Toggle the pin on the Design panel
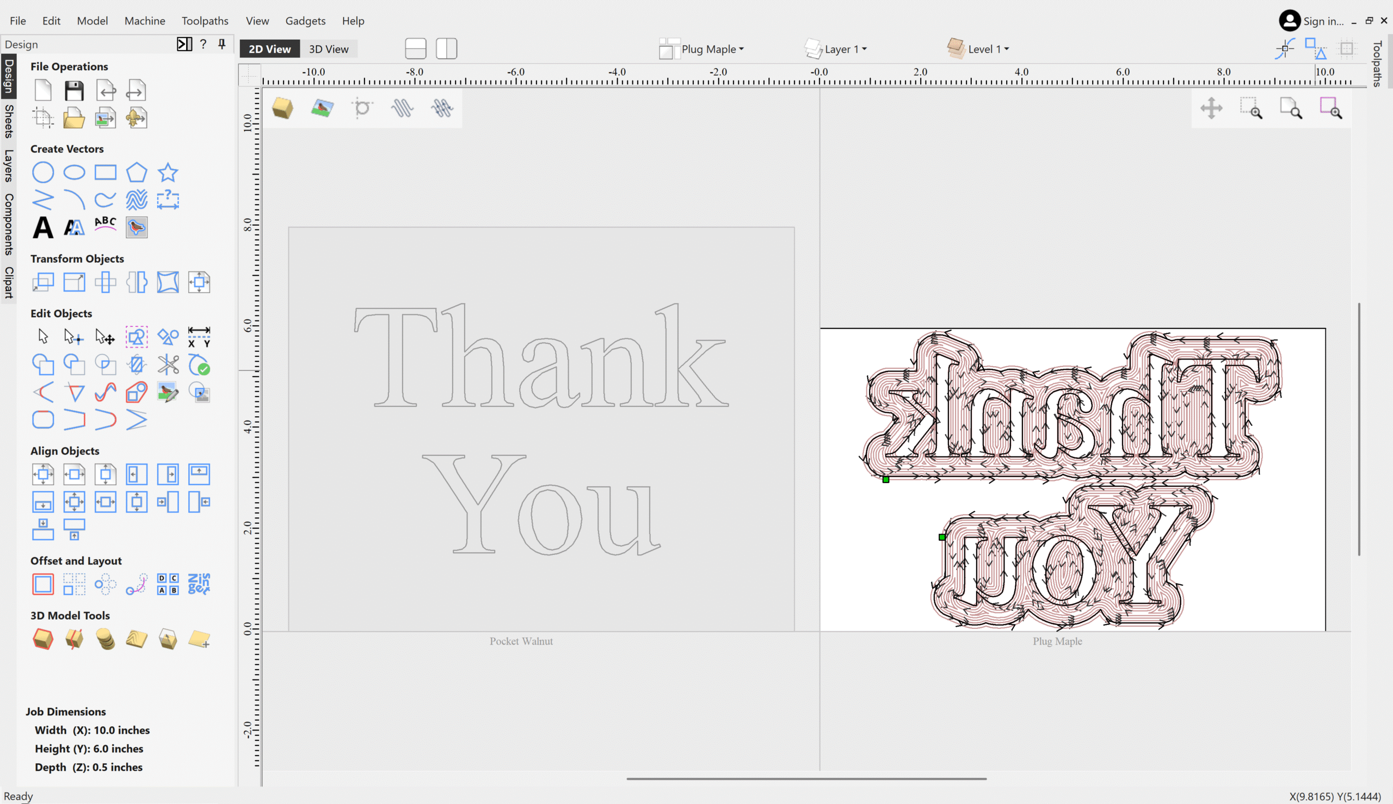 pyautogui.click(x=222, y=44)
